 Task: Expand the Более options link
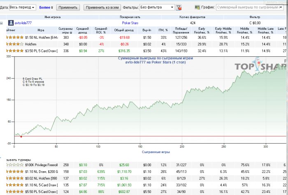click(x=46, y=7)
